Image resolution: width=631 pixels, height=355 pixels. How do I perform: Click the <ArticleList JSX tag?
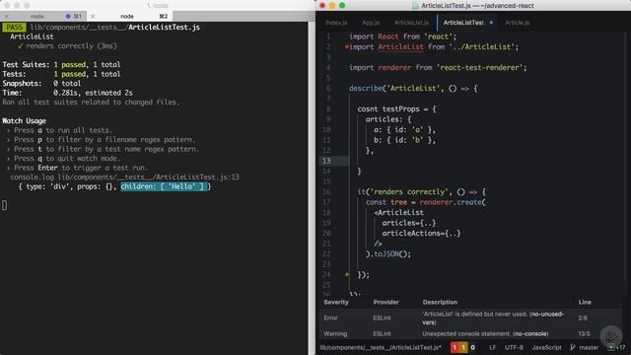click(398, 213)
